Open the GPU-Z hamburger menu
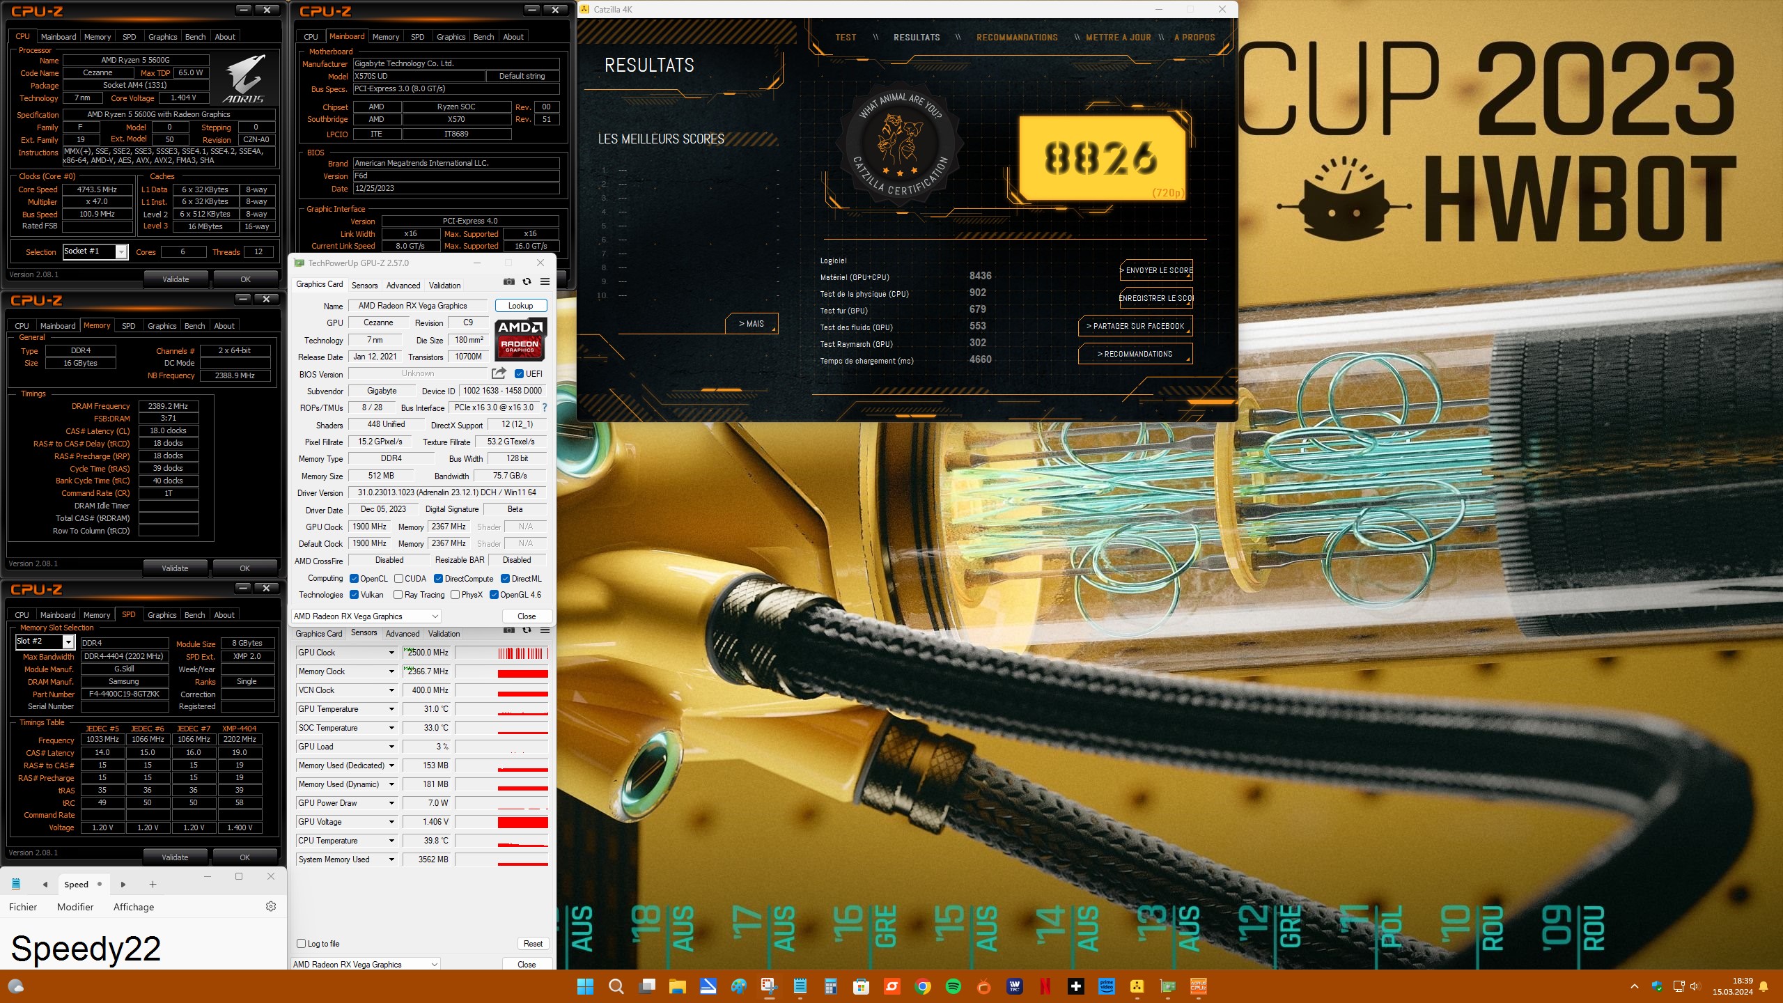Viewport: 1783px width, 1003px height. pos(545,281)
